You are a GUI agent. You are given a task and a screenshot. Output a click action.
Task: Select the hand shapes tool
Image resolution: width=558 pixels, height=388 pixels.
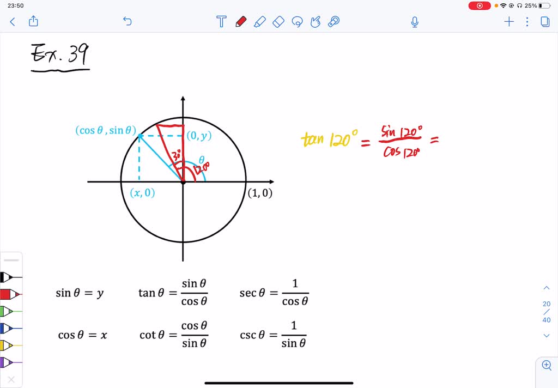pos(316,22)
